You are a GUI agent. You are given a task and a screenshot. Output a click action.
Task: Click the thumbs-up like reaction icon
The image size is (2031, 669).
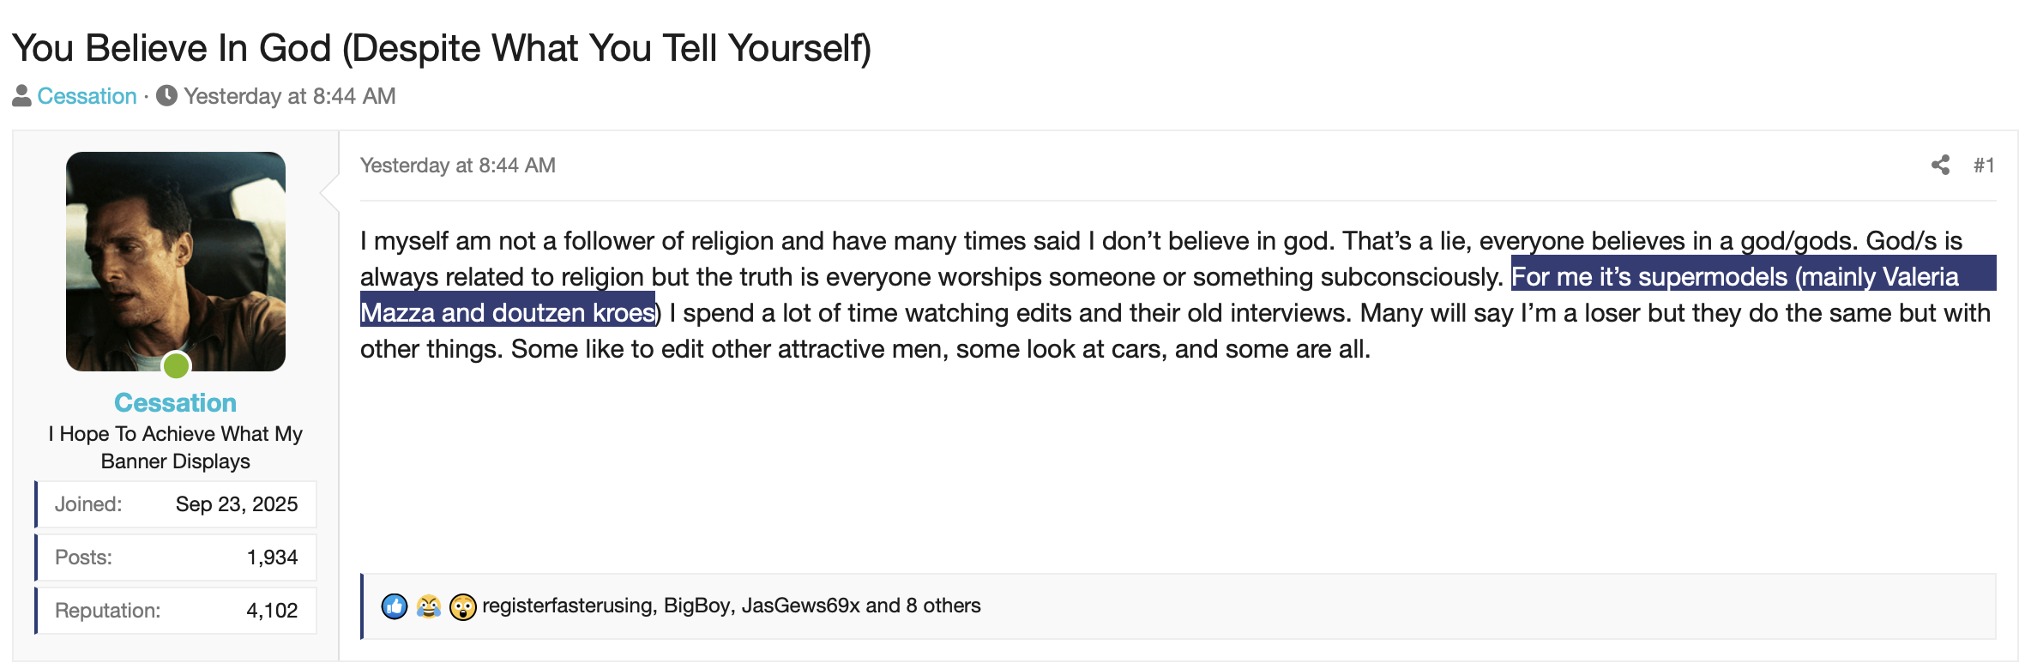(x=395, y=606)
